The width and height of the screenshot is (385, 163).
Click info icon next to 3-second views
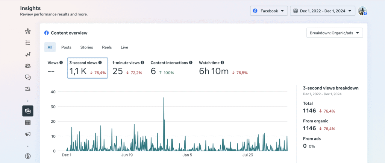(x=100, y=62)
